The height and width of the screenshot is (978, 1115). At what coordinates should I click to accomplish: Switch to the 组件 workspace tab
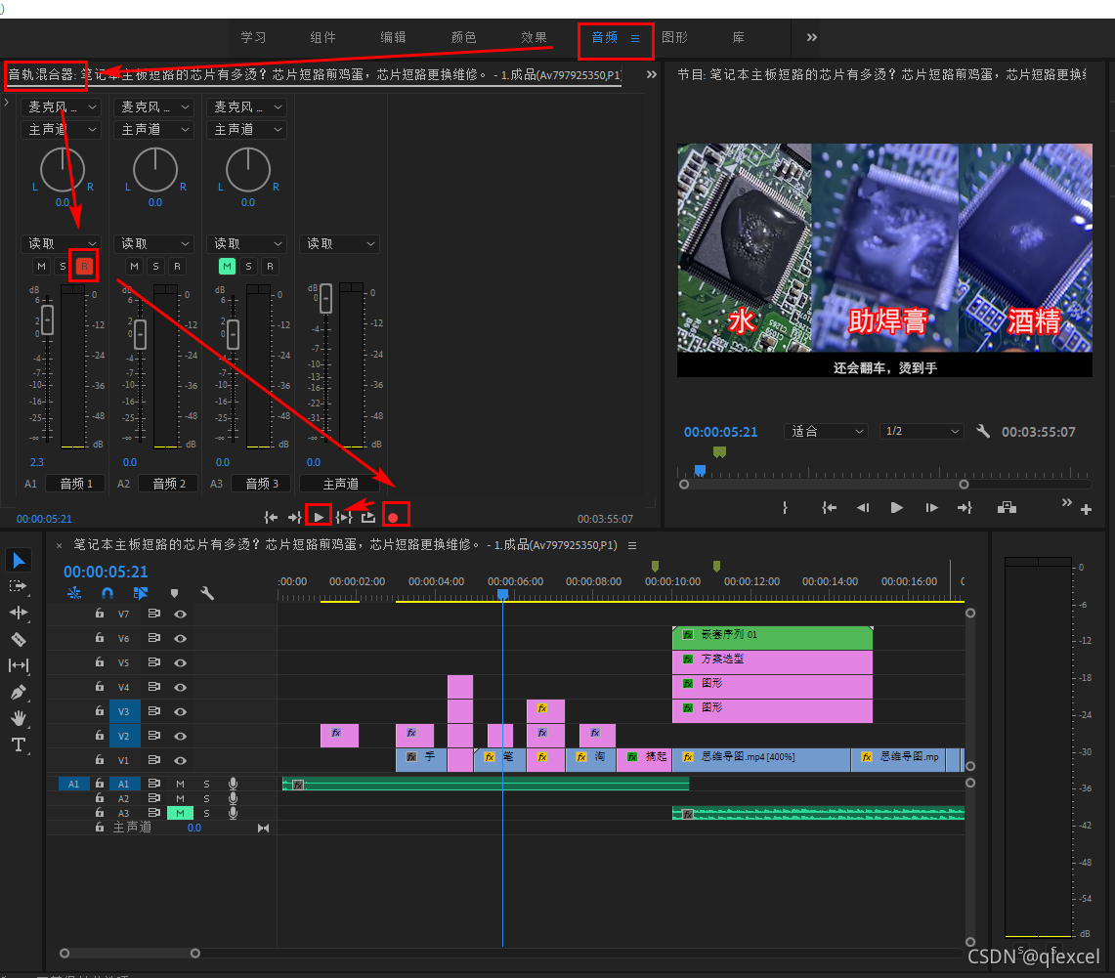click(322, 37)
